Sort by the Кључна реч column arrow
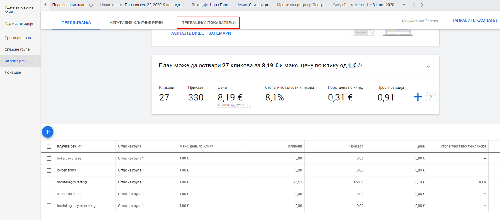This screenshot has width=500, height=220. [x=80, y=146]
